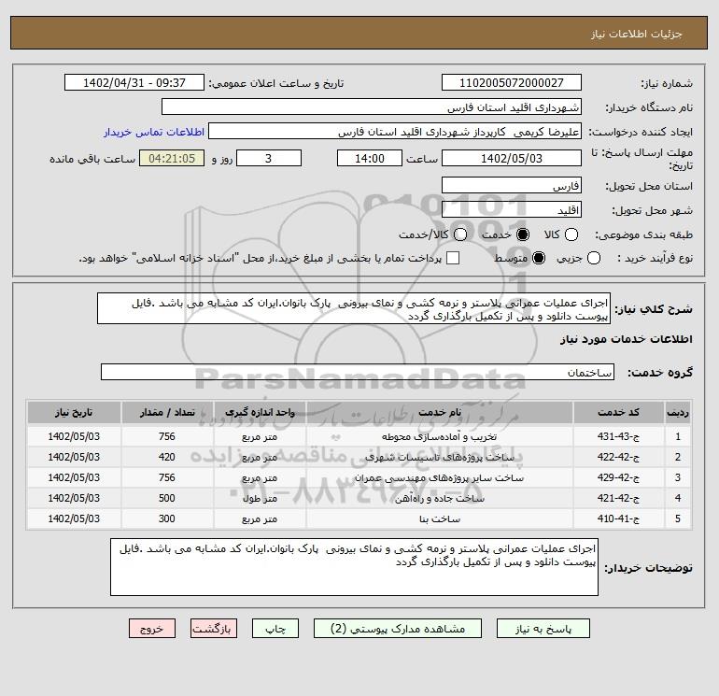Click the need number field 1102005072000027
This screenshot has height=696, width=719.
point(512,83)
